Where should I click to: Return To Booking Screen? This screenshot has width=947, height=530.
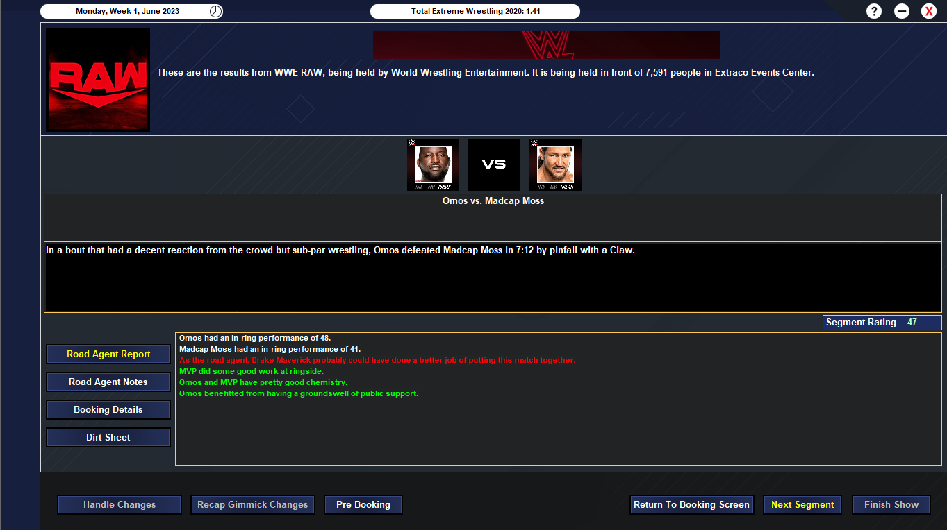click(691, 504)
